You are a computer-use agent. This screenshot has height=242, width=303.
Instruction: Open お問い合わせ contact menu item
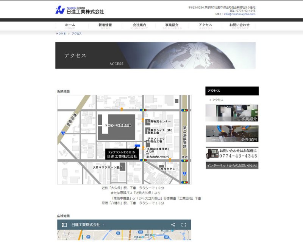[240, 26]
